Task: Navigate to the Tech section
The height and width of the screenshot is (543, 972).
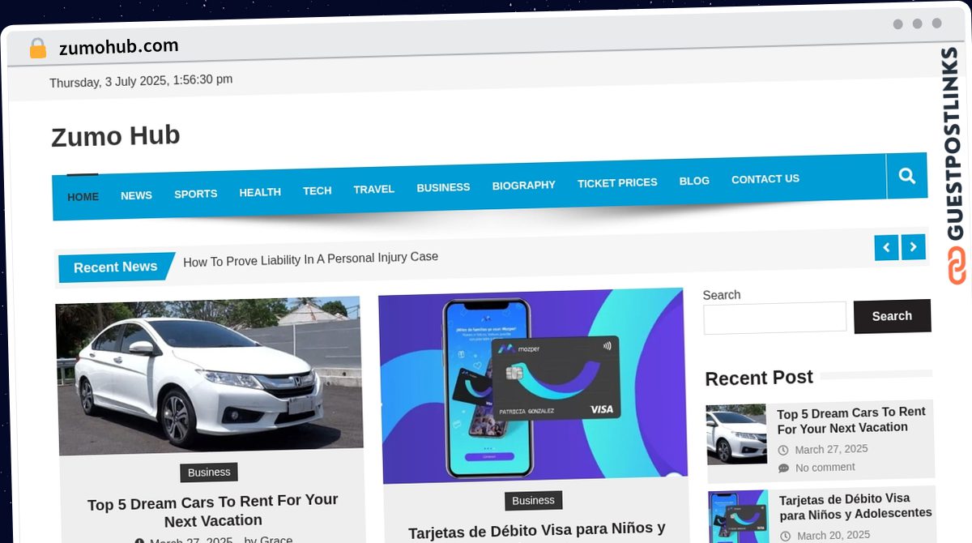Action: click(x=318, y=190)
